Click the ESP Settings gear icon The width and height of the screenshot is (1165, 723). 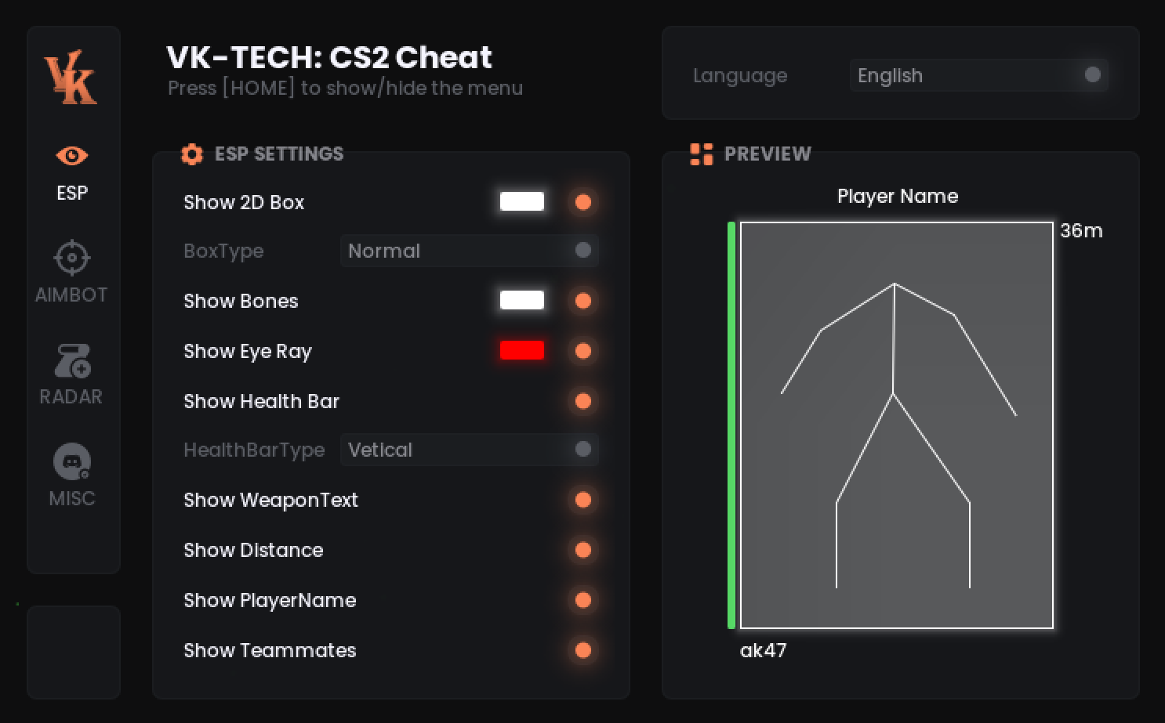(x=192, y=154)
